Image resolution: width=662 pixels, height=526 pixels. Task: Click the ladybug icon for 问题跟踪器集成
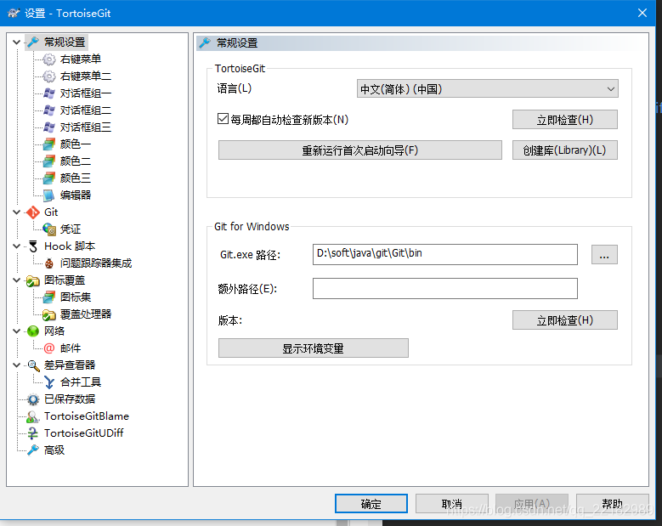click(49, 263)
